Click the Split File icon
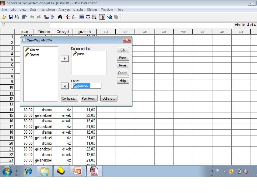 point(82,17)
